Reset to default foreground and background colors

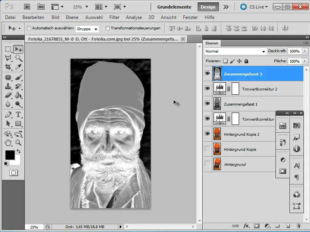[x=6, y=164]
